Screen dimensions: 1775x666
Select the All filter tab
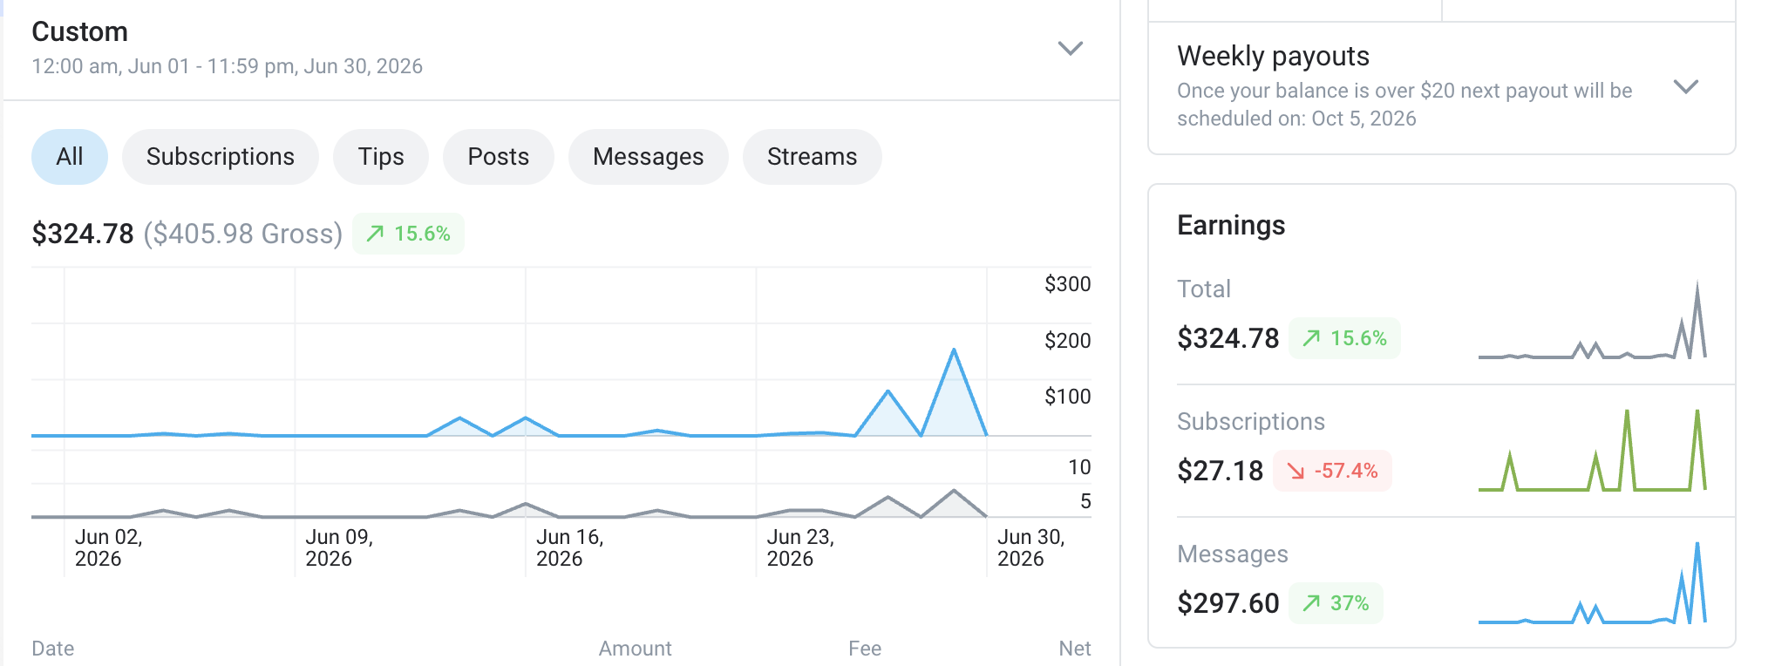tap(70, 157)
